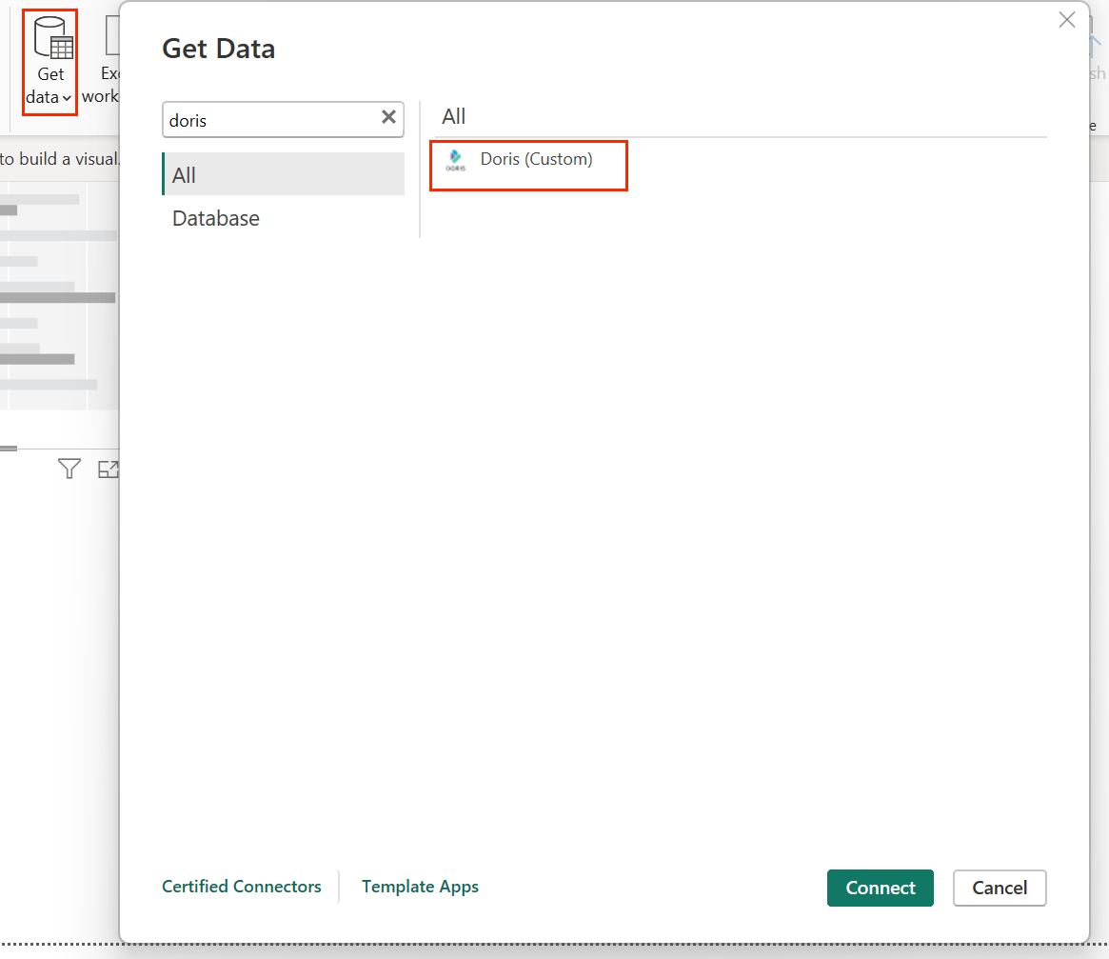
Task: Switch to the Database category
Action: (x=215, y=218)
